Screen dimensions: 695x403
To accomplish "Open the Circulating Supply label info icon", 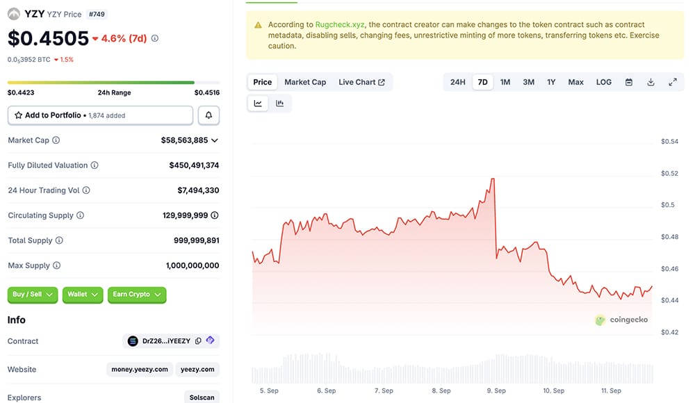I will click(x=80, y=215).
